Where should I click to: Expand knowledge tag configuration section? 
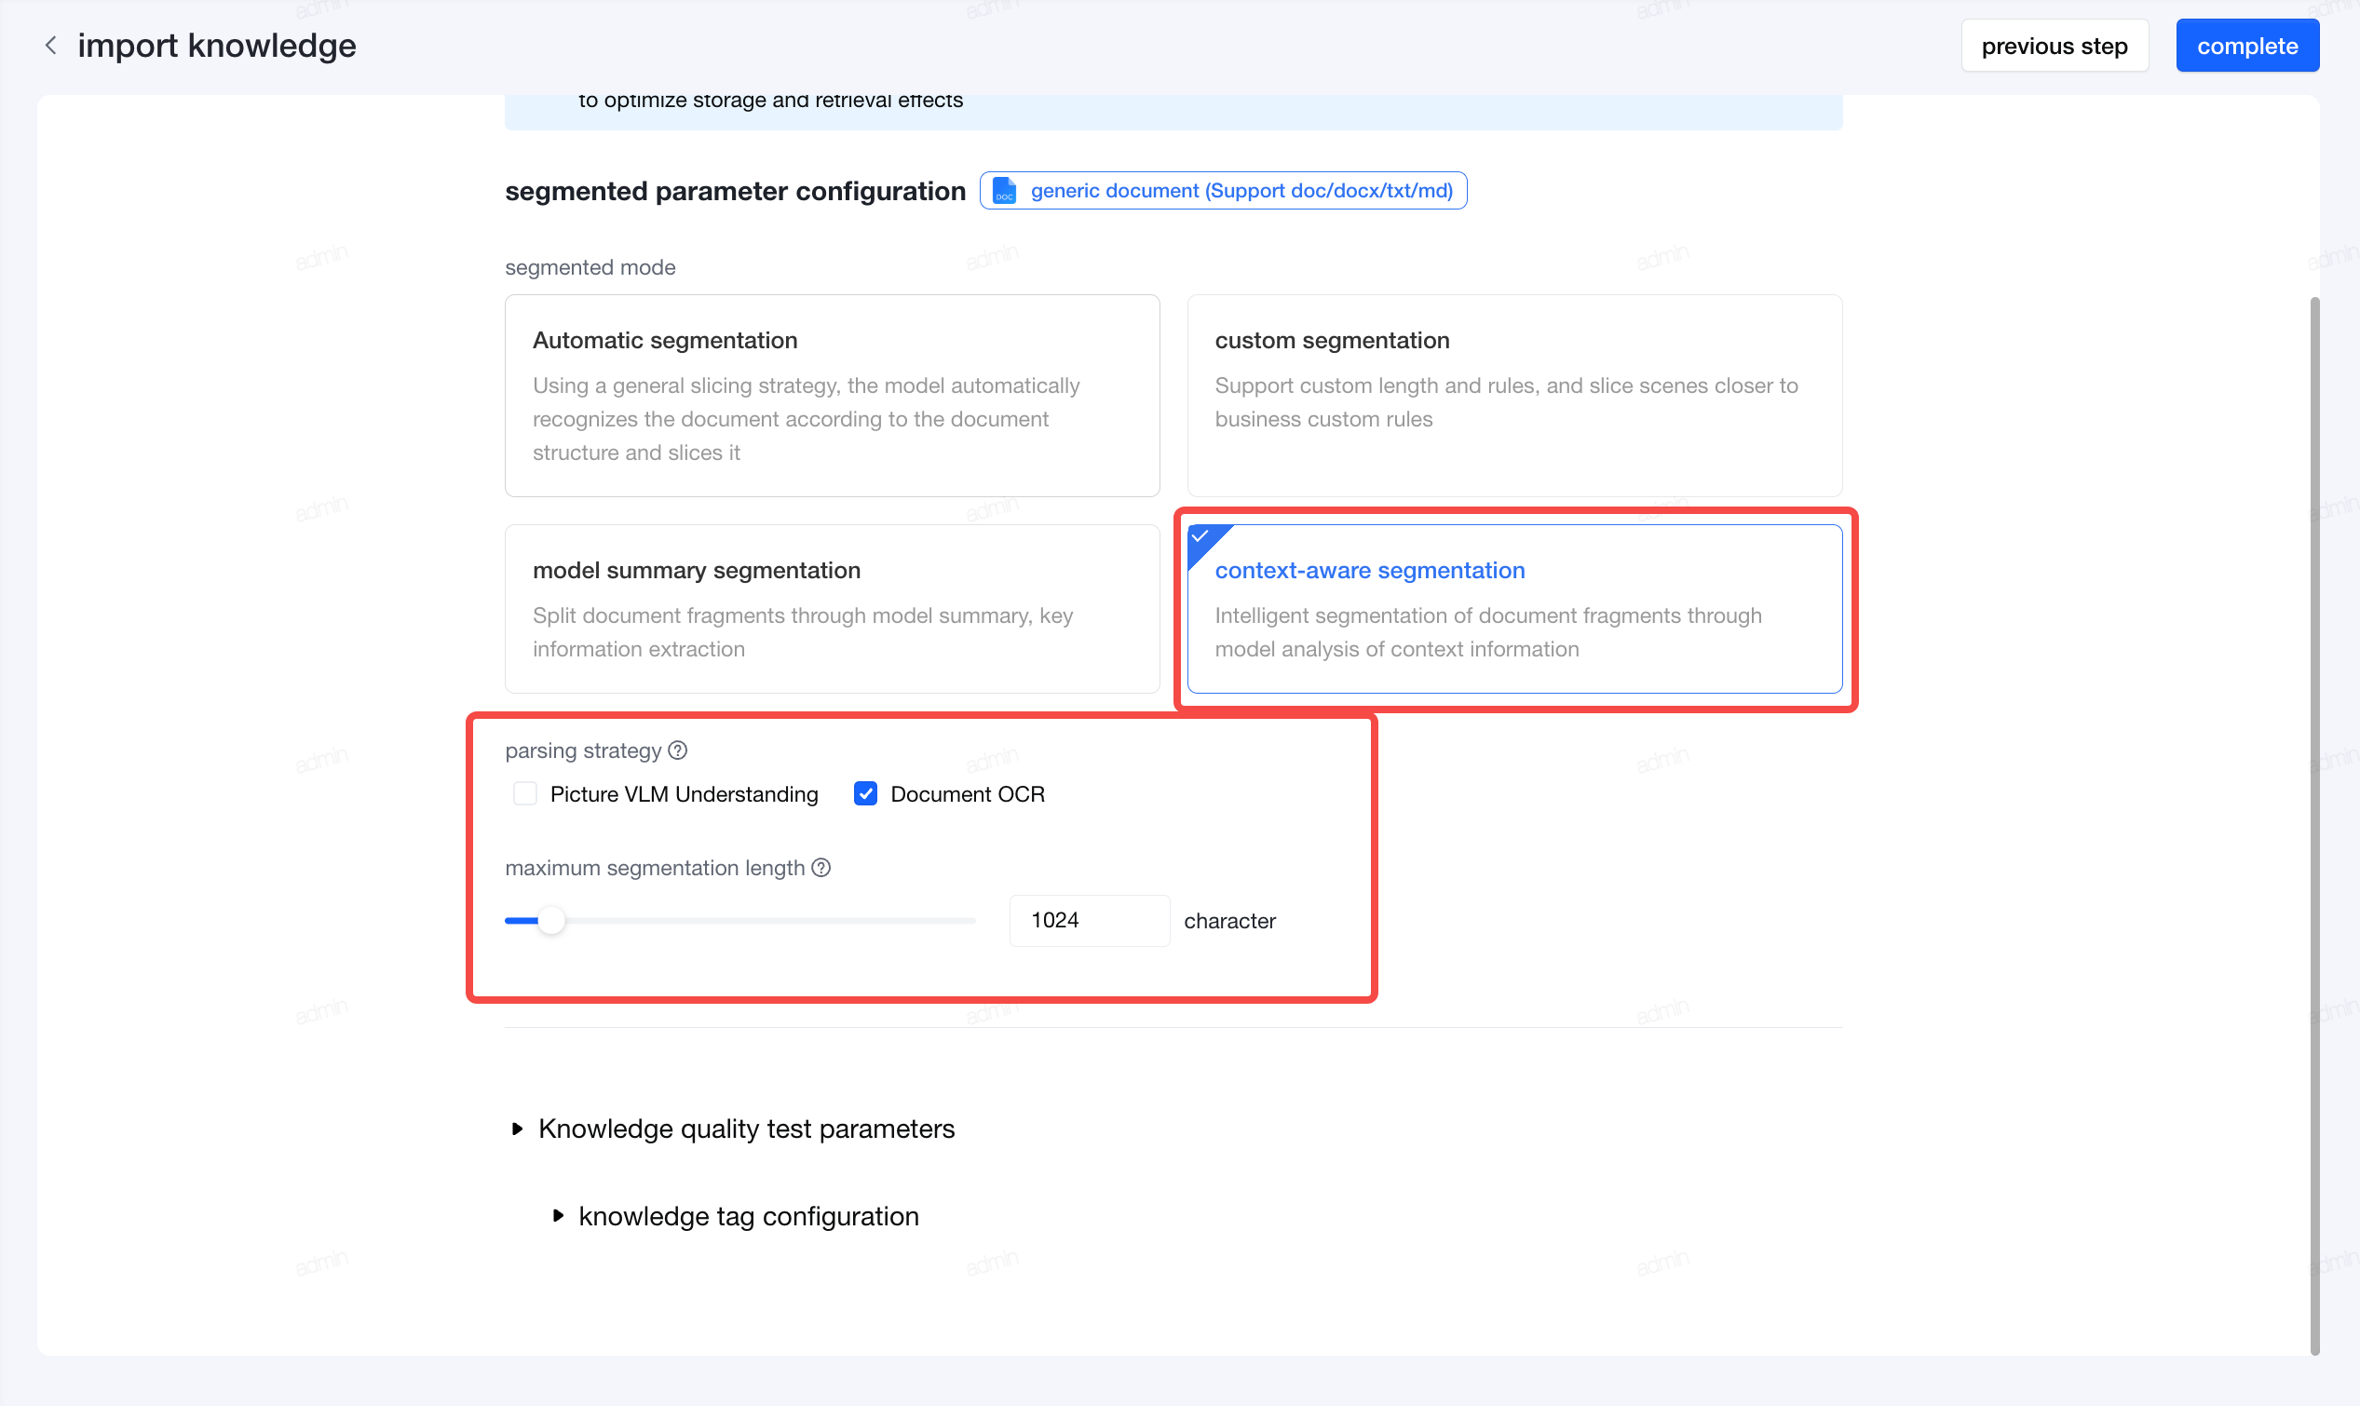pos(736,1215)
